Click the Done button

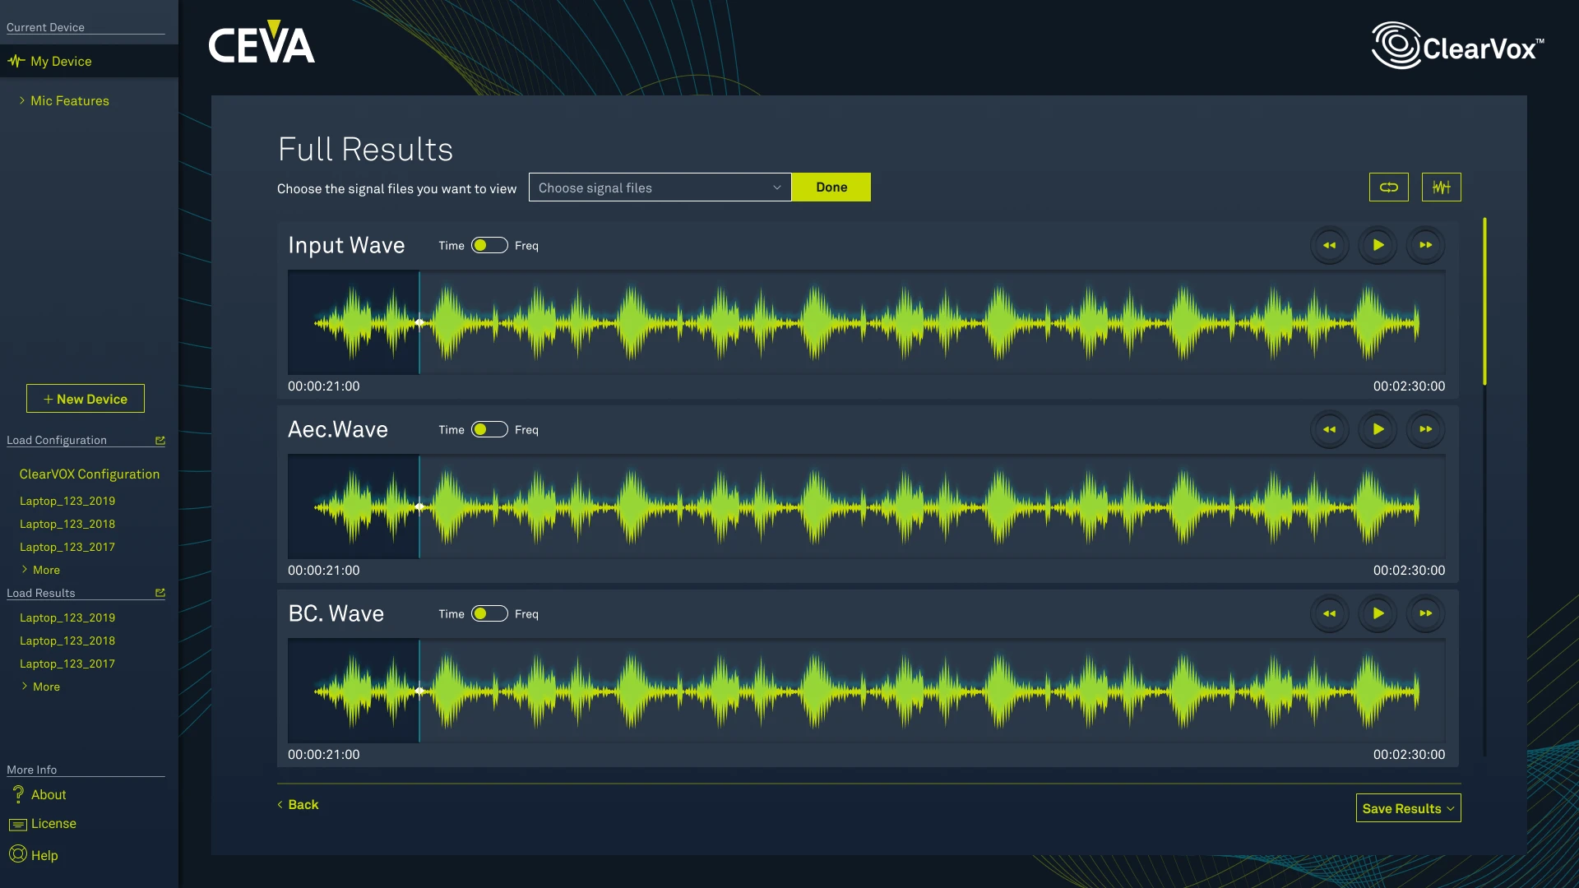click(831, 187)
